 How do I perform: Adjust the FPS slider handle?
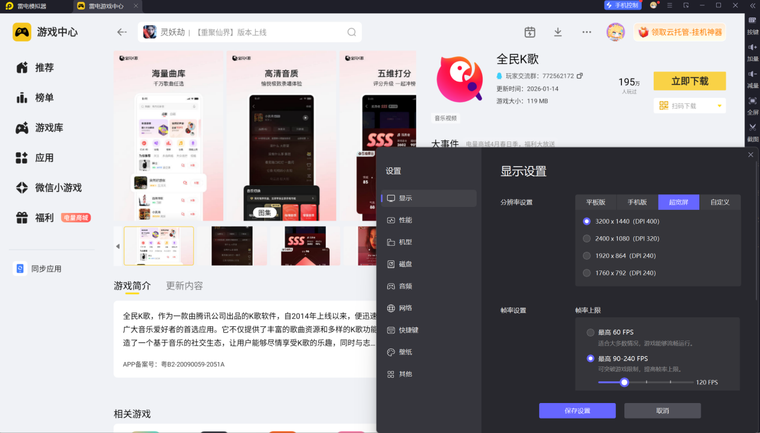624,382
